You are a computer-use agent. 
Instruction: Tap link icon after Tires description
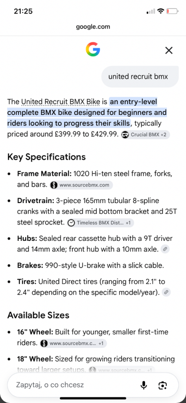(x=166, y=292)
